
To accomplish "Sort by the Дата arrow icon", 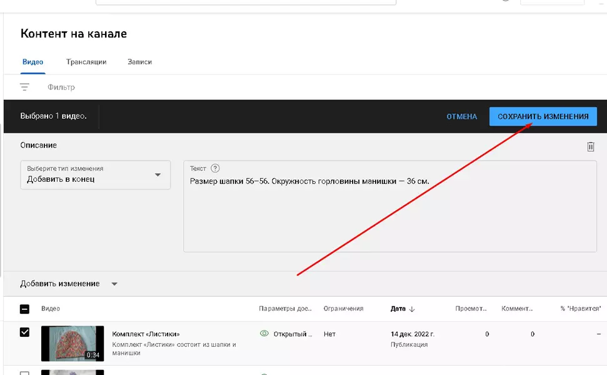I will (x=412, y=309).
